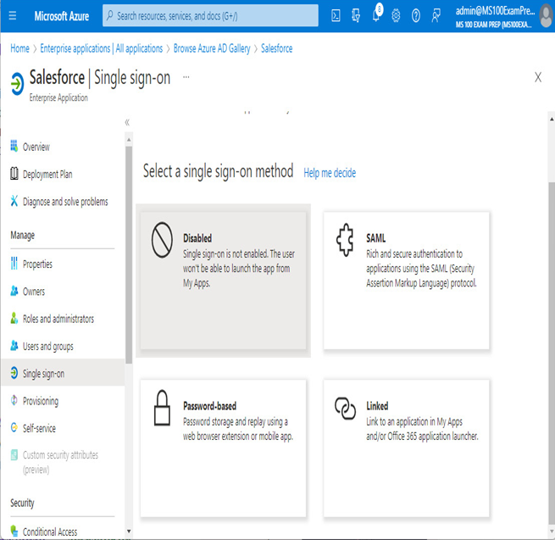Click the Manage section heading
The width and height of the screenshot is (555, 540).
coord(23,235)
